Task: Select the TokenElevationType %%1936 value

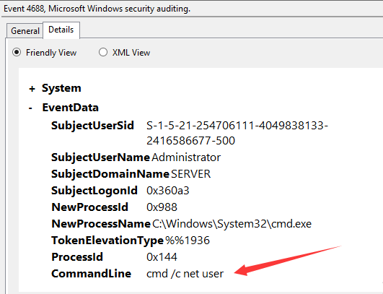Action: click(x=188, y=241)
